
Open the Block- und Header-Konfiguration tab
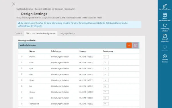coord(41,33)
